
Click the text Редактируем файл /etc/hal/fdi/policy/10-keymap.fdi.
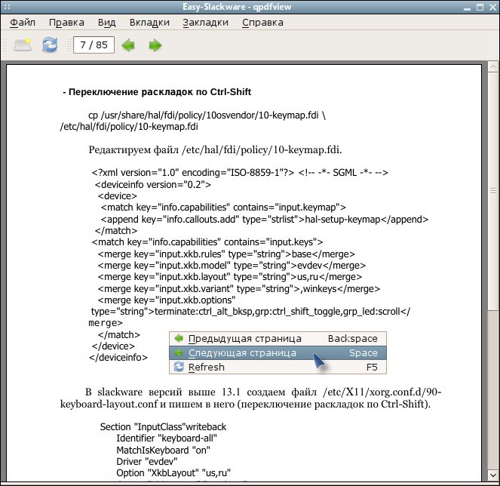[215, 149]
